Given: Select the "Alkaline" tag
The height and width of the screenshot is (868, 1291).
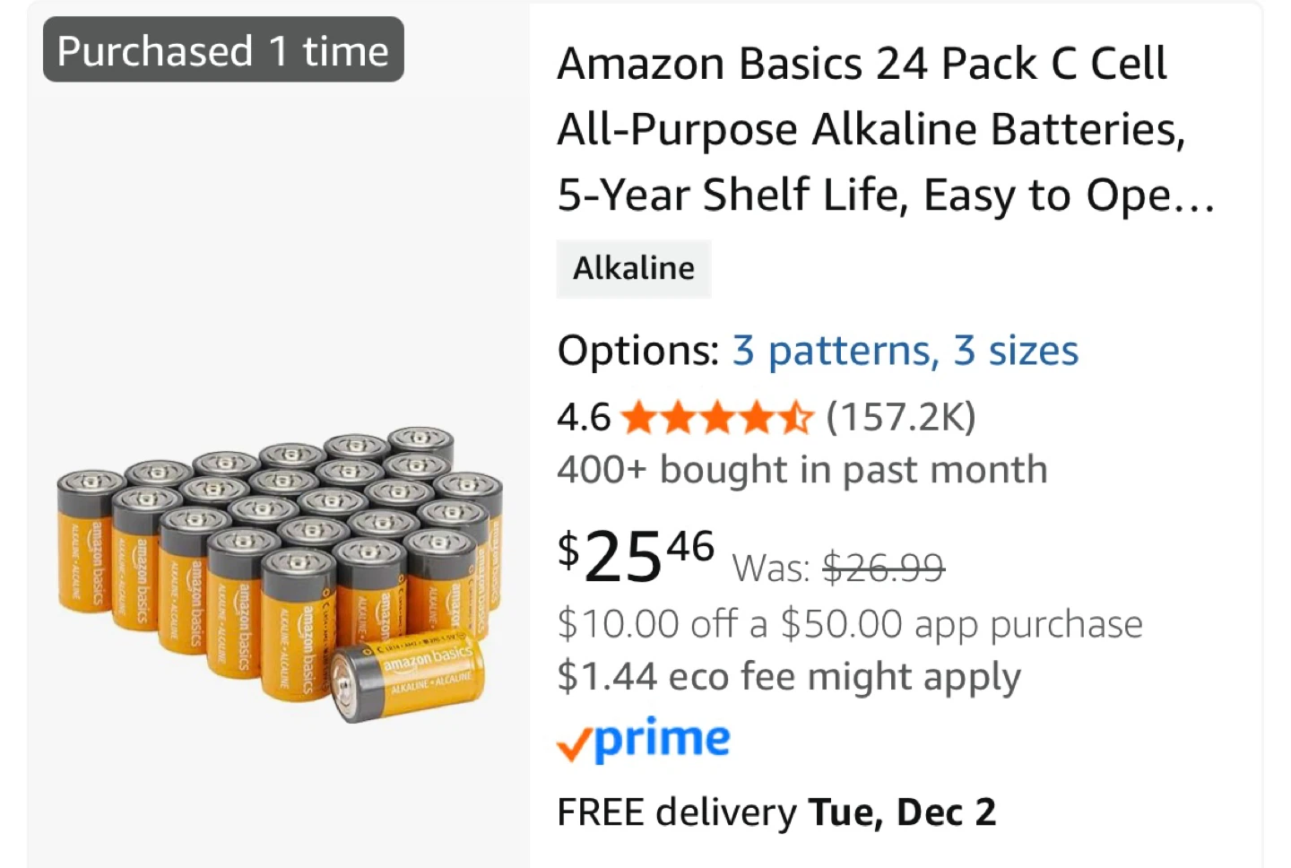Looking at the screenshot, I should click(x=634, y=268).
